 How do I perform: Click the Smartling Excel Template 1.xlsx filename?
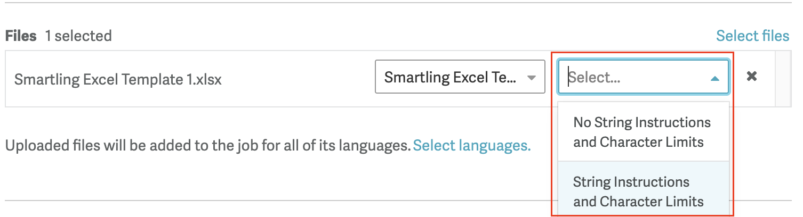coord(118,79)
